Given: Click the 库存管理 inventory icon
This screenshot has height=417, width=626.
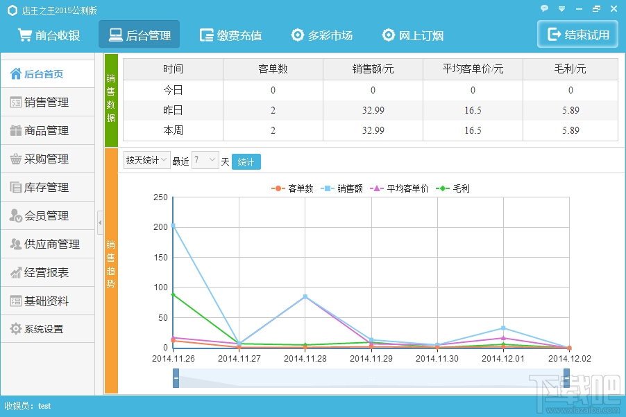Looking at the screenshot, I should (x=15, y=187).
